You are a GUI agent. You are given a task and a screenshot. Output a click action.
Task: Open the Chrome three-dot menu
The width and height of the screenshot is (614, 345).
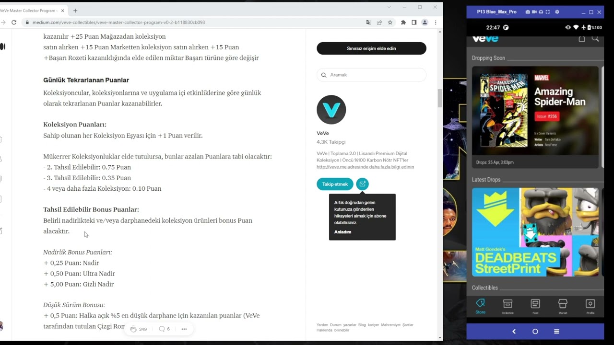point(436,22)
